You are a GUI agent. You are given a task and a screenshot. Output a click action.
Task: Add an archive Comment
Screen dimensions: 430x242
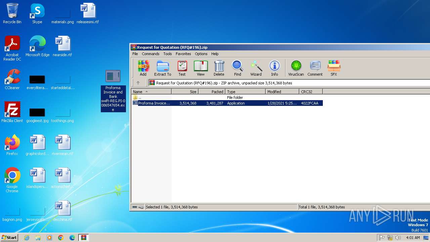[315, 68]
